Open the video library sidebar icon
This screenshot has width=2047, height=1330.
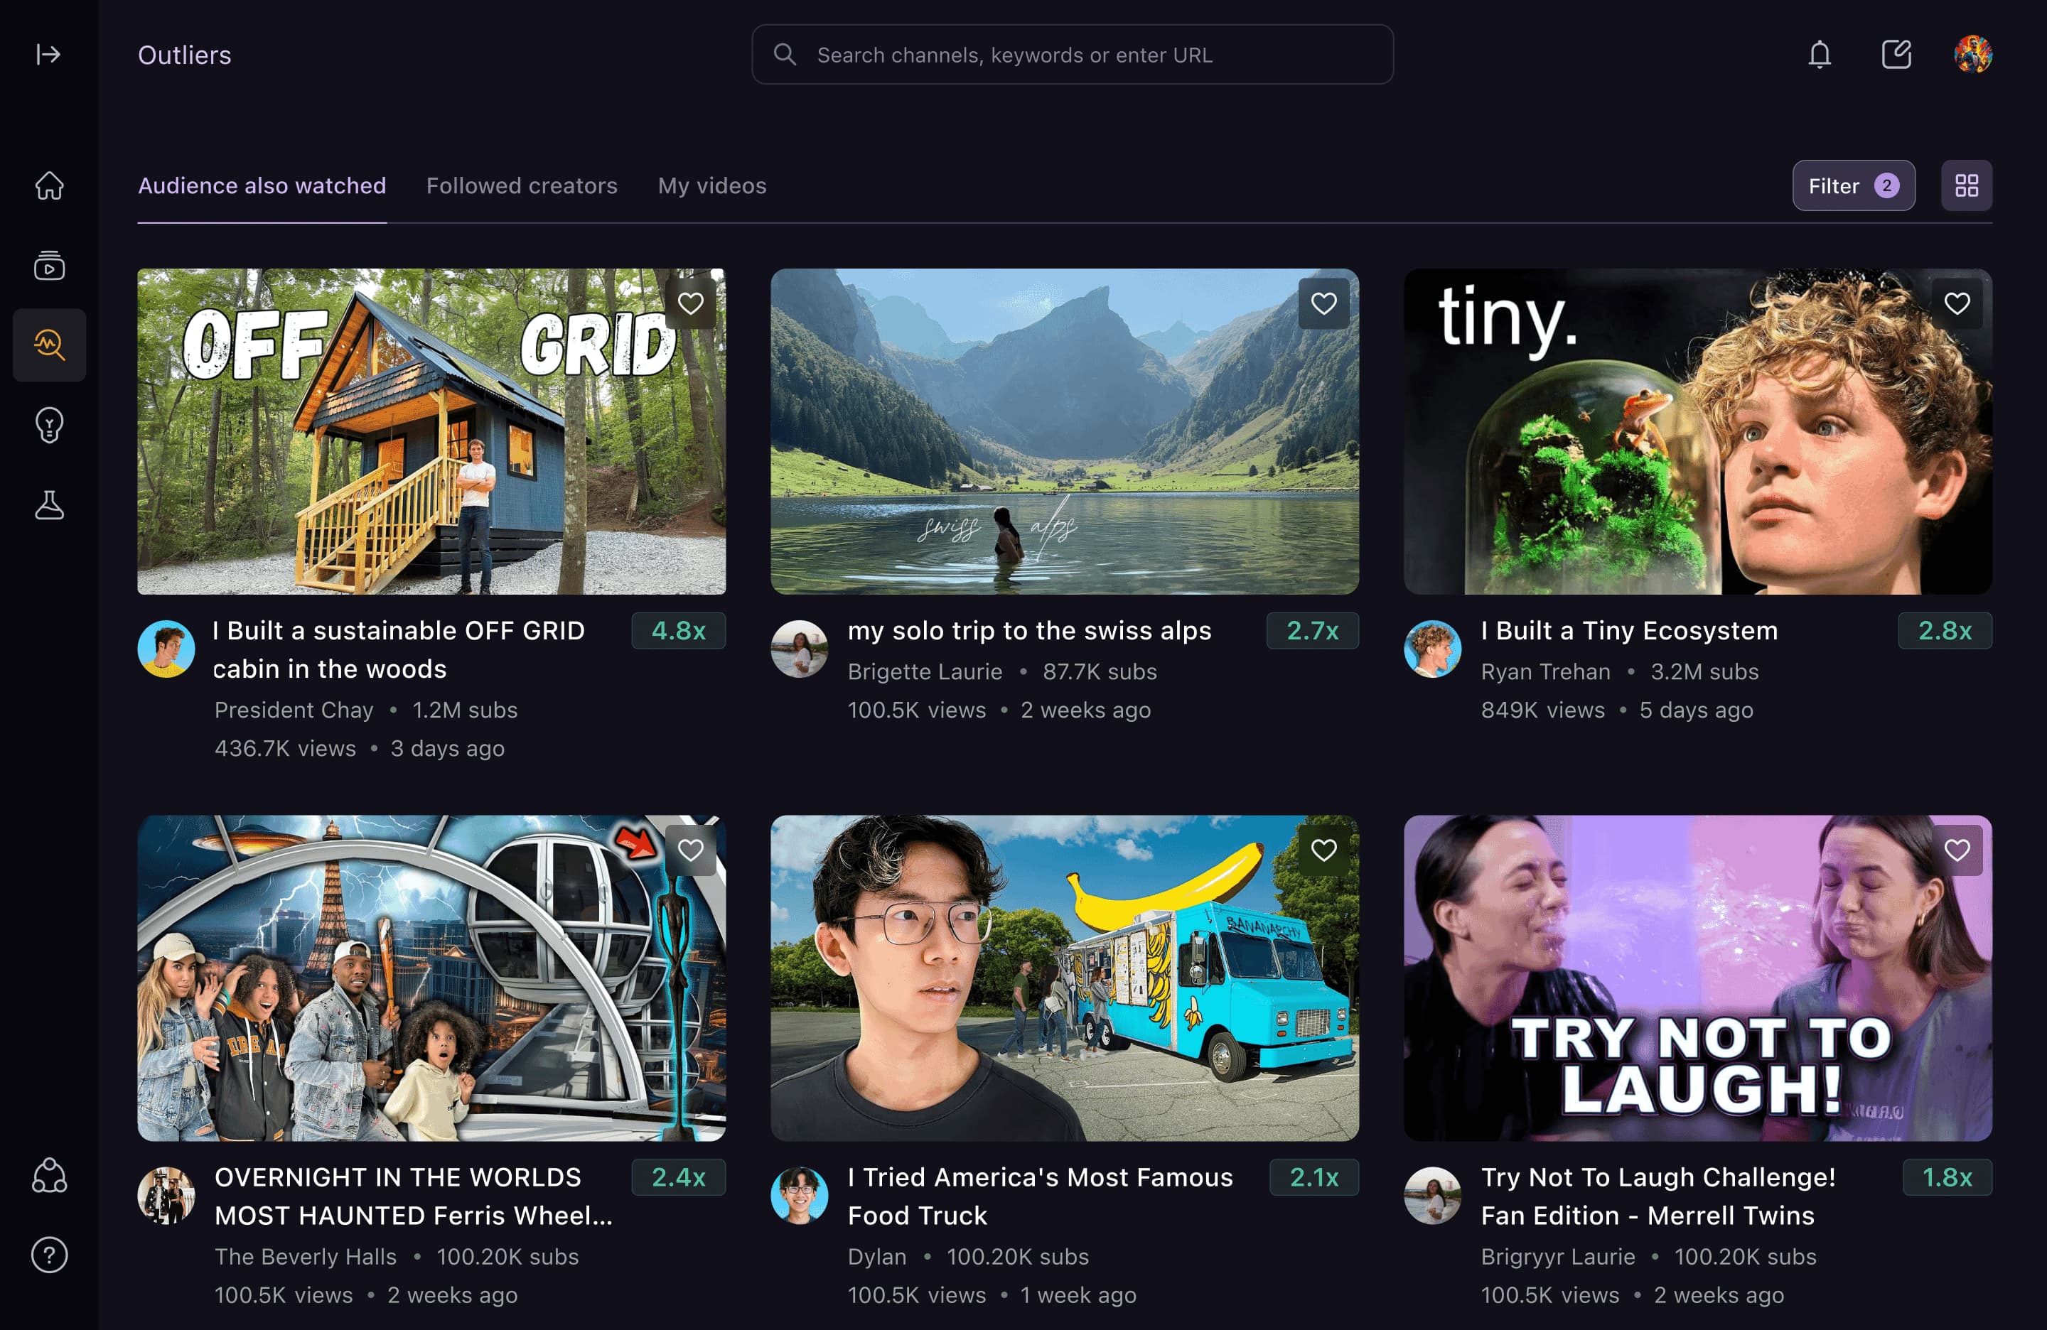tap(49, 266)
